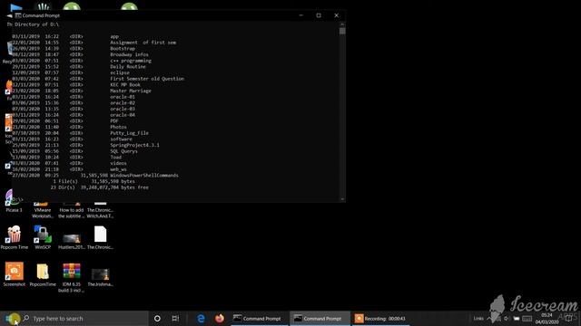Click the 'Broadway infos' directory entry
Screen dimensions: 581x326
[x=129, y=54]
